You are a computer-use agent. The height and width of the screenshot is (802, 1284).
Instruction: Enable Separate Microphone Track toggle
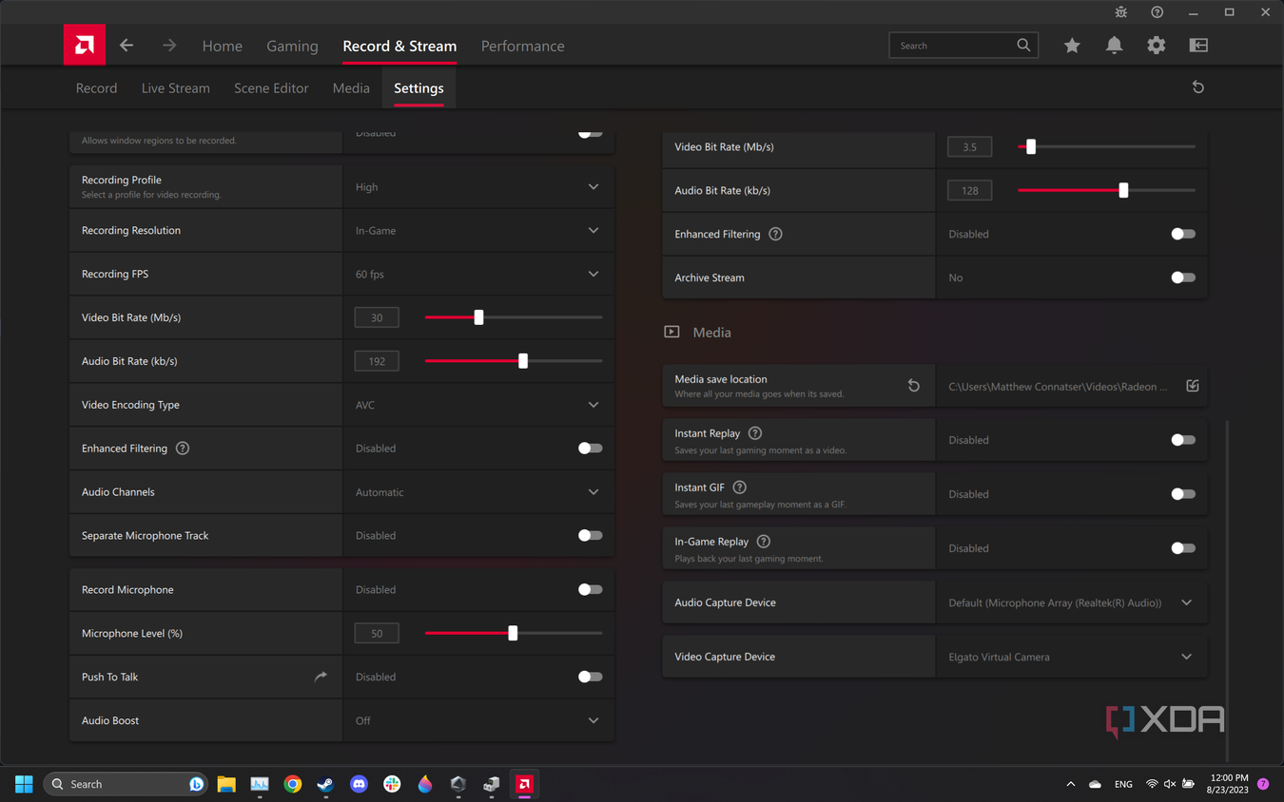590,536
